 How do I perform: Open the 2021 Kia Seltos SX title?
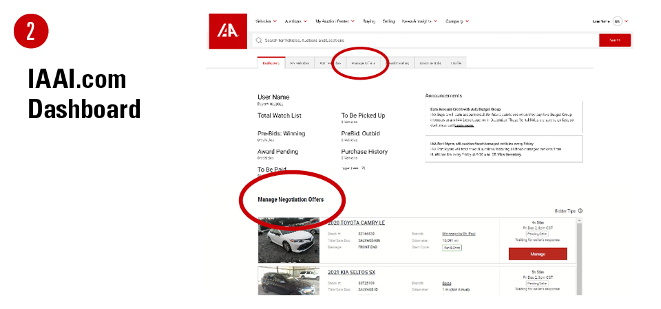[x=351, y=273]
